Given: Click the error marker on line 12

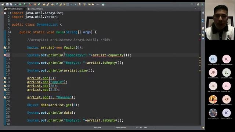Looking at the screenshot, I should click(5, 55).
